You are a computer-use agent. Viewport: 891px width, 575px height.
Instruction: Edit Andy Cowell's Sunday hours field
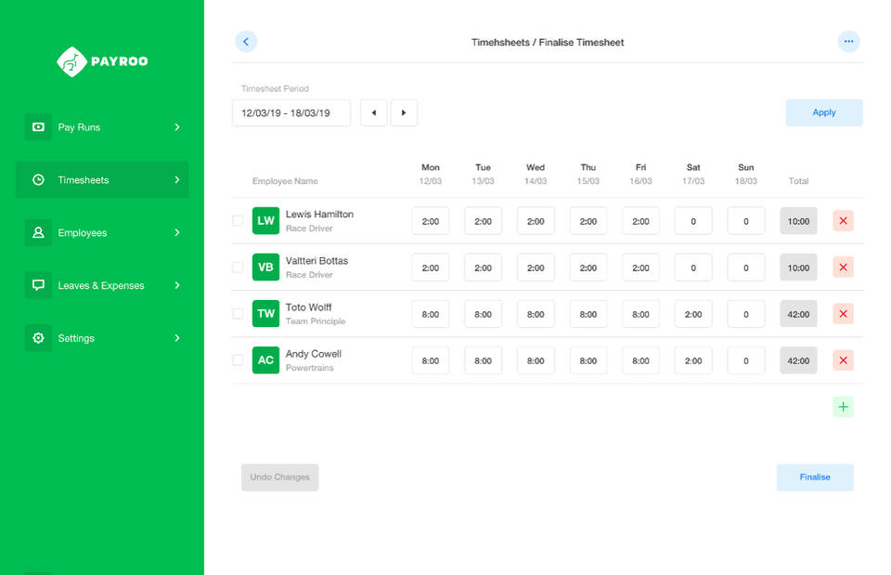[746, 361]
